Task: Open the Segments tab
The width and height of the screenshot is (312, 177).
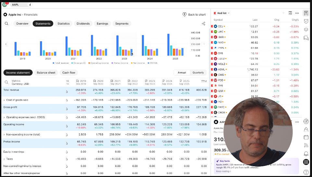Action: click(x=122, y=23)
